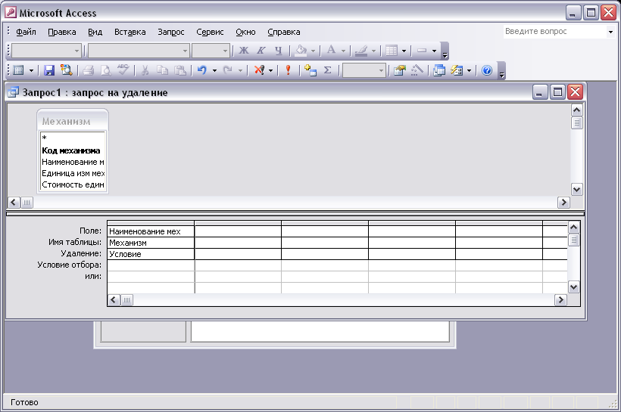Click first column Условие отбора cell
621x412 pixels.
(x=151, y=265)
